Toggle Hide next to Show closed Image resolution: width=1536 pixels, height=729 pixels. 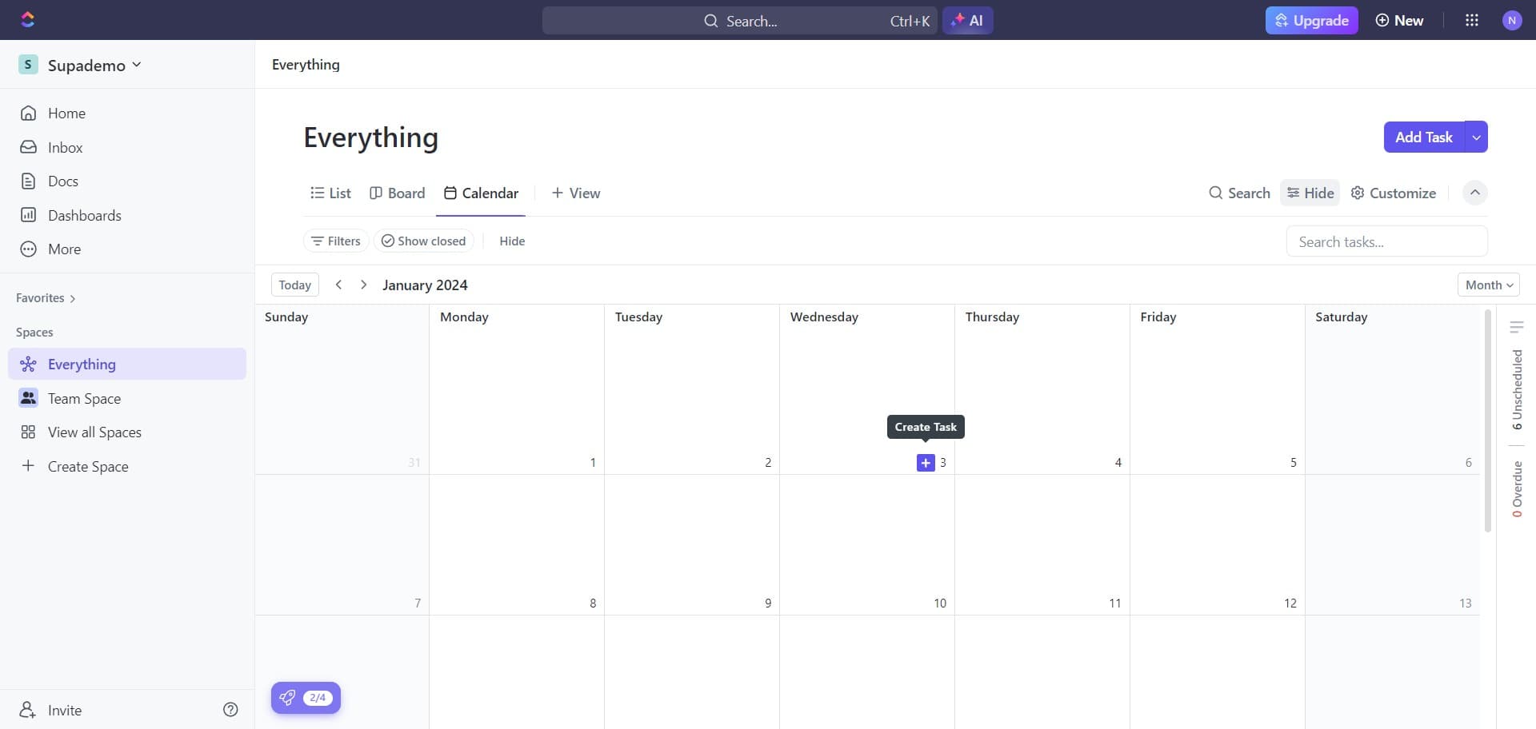click(511, 241)
